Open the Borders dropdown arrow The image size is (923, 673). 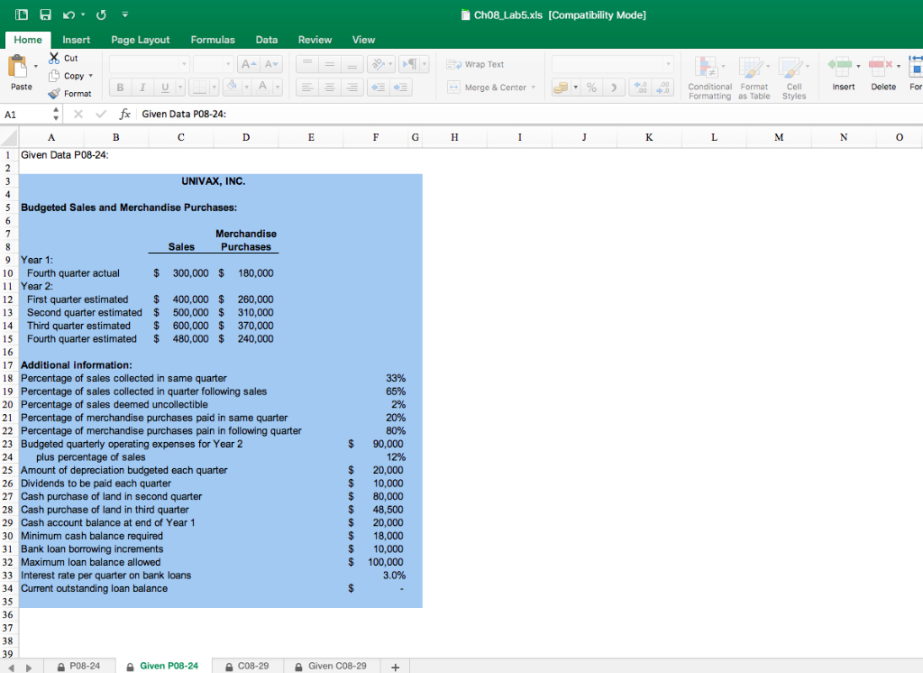215,87
